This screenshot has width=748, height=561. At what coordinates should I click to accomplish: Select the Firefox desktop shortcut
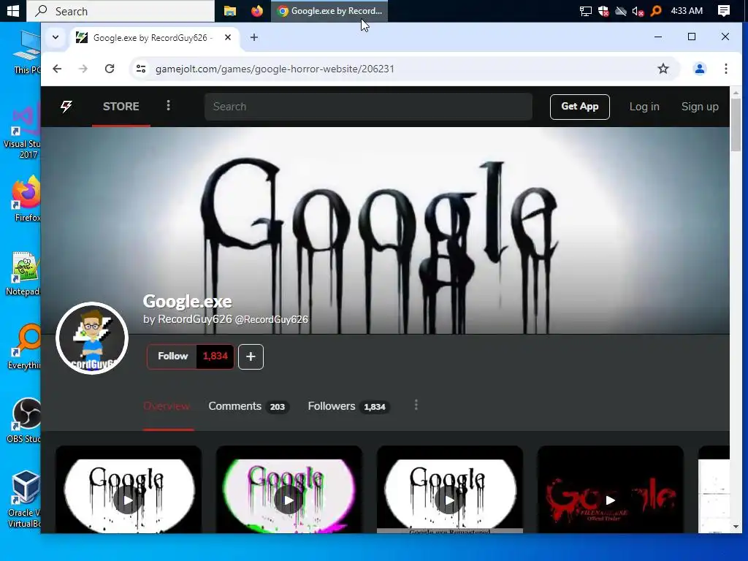pos(26,199)
